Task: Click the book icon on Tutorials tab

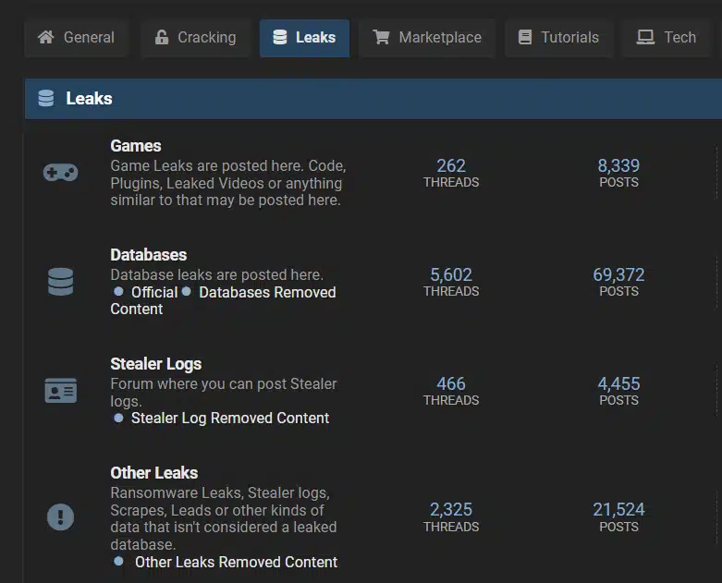Action: tap(525, 37)
